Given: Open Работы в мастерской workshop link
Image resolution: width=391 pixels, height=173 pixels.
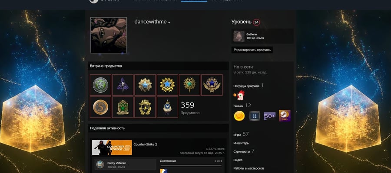Looking at the screenshot, I should 249,169.
